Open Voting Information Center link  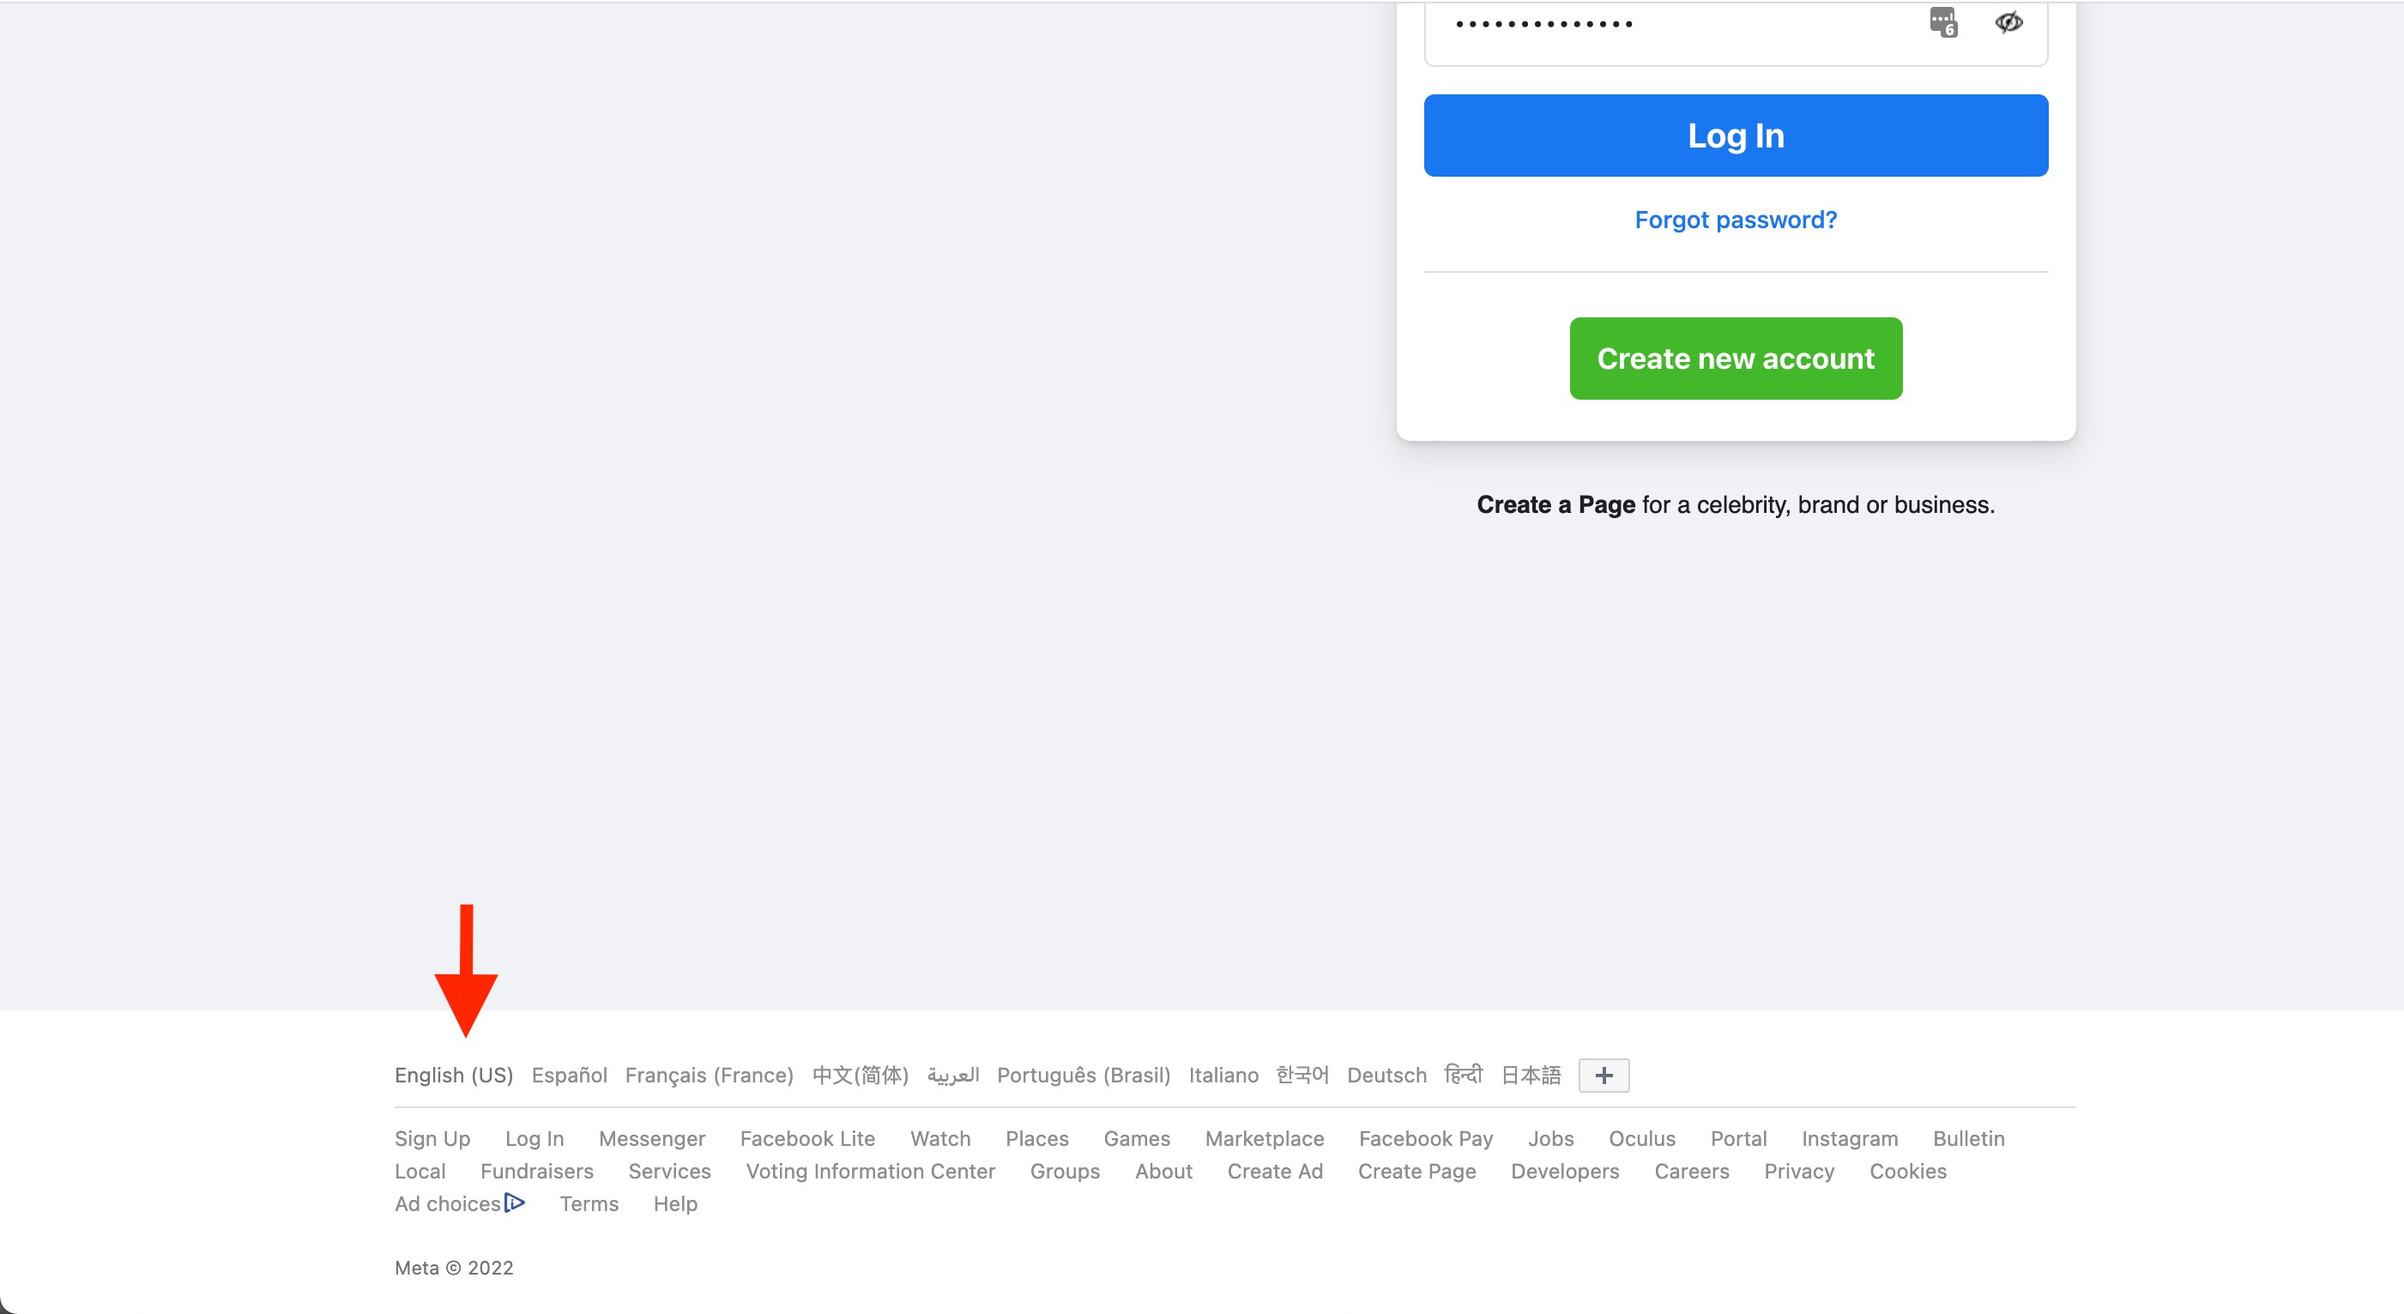[870, 1172]
